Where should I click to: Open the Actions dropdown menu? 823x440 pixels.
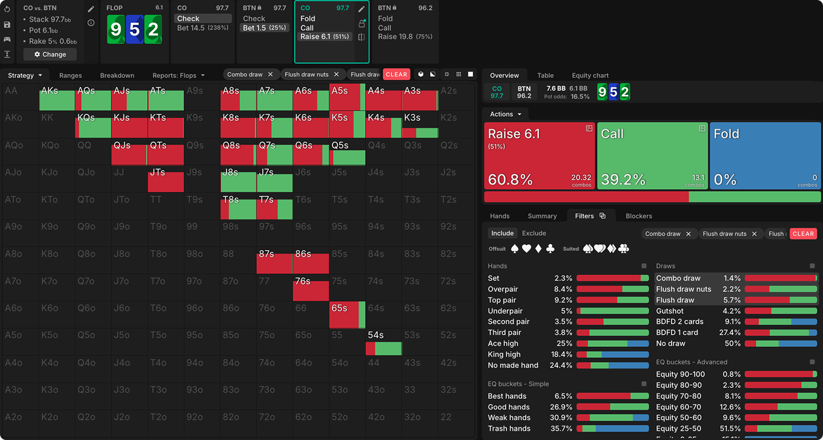pos(506,114)
